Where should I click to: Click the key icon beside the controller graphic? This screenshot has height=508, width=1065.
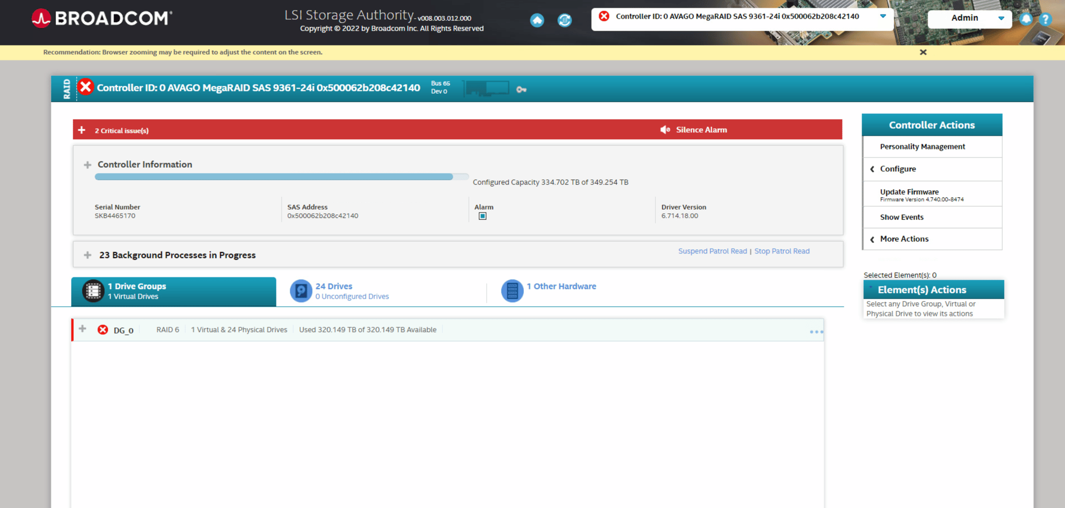coord(521,89)
